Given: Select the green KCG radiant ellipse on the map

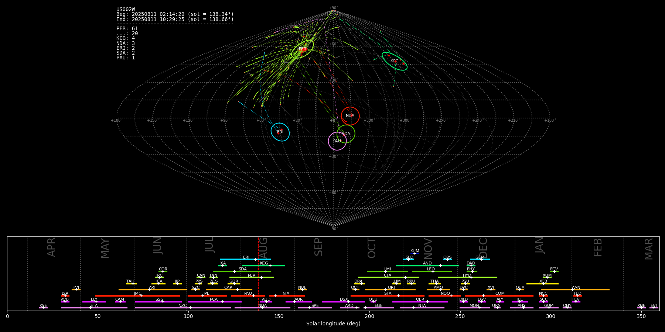Looking at the screenshot, I should 395,61.
